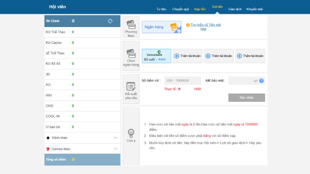Viewport: 310px width, 174px height.
Task: Open the Nạp tiền tab
Action: pos(200,9)
